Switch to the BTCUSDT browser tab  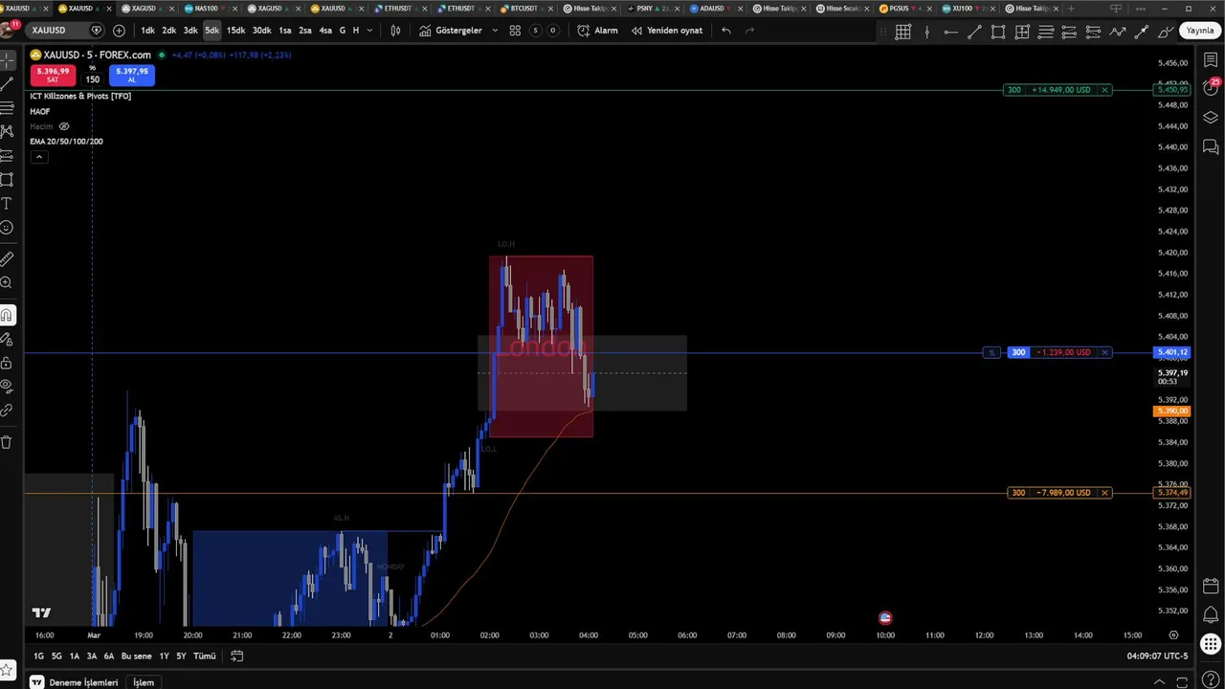coord(528,8)
